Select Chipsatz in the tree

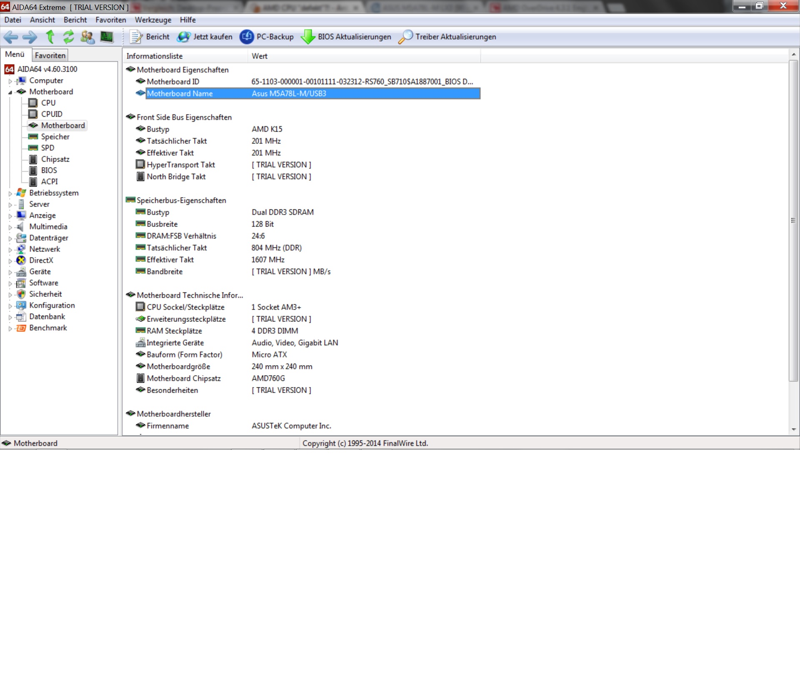coord(55,159)
